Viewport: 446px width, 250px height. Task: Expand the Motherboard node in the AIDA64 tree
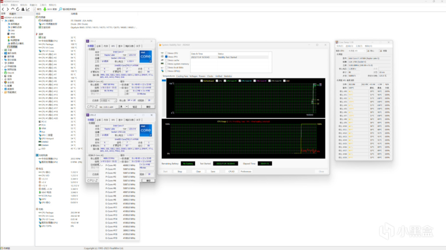3,50
